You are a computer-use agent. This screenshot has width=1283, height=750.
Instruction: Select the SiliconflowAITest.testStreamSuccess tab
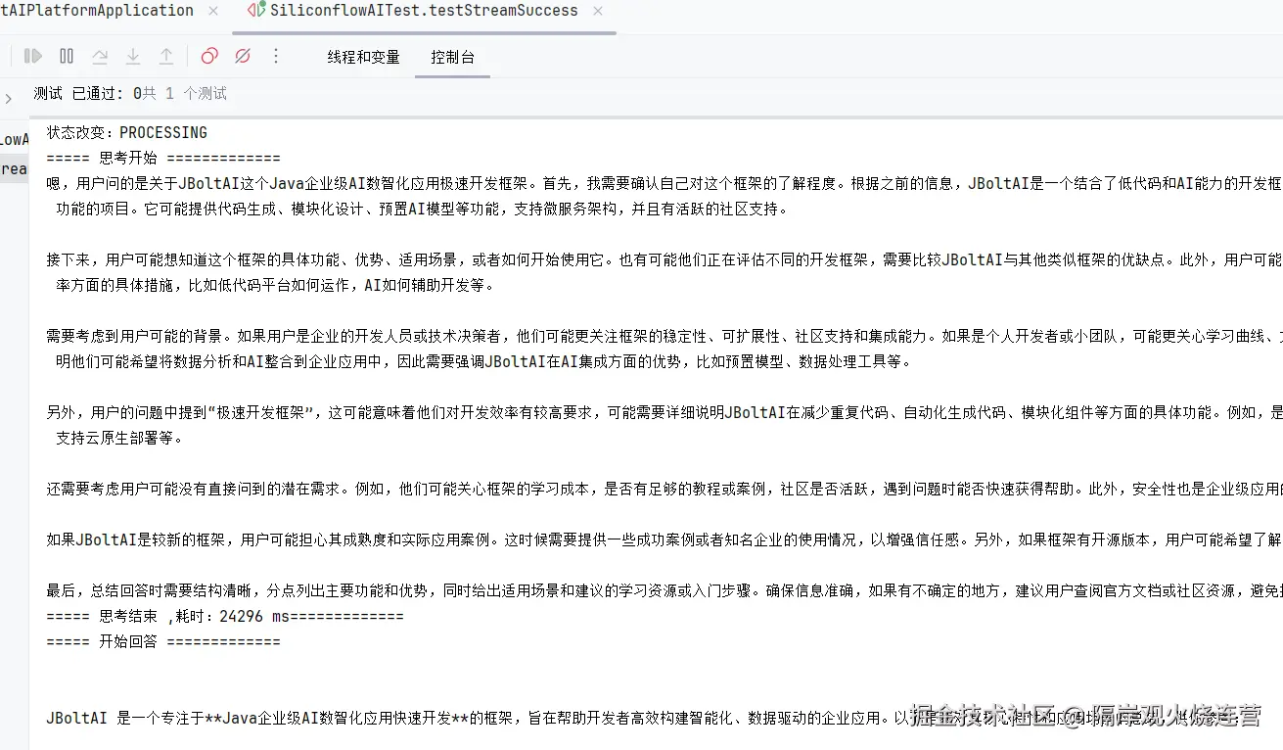pyautogui.click(x=424, y=11)
